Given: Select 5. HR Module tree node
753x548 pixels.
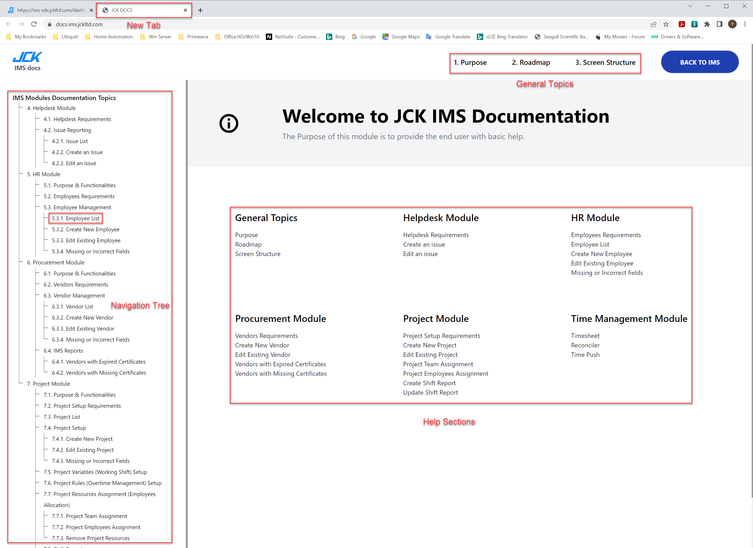Looking at the screenshot, I should 44,174.
